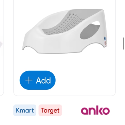Tap the plus icon inside Add
The width and height of the screenshot is (125, 125).
[x=29, y=80]
